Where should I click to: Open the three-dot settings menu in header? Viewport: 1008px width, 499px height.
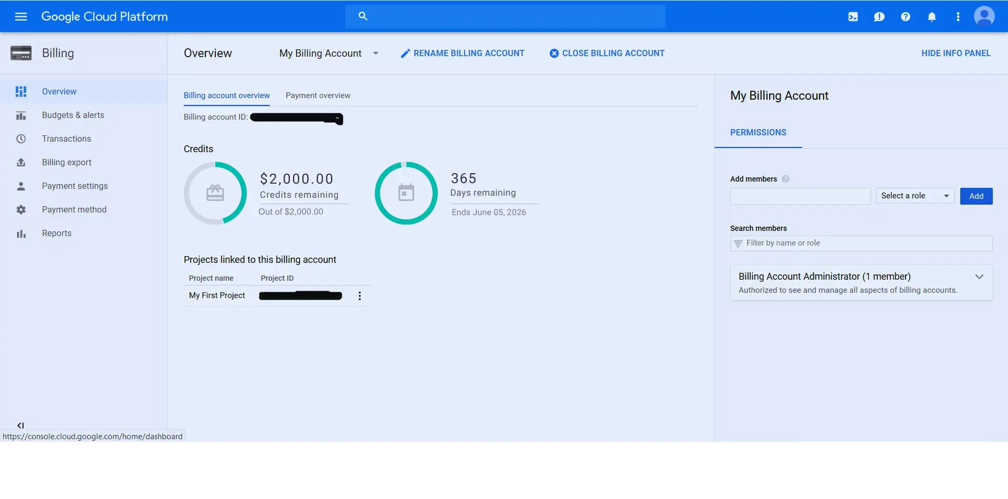click(958, 17)
